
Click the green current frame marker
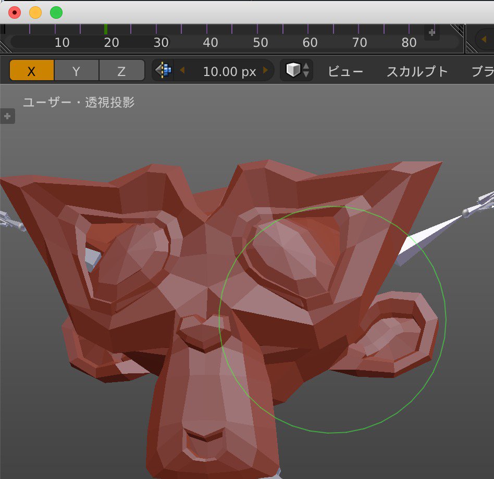tap(106, 29)
